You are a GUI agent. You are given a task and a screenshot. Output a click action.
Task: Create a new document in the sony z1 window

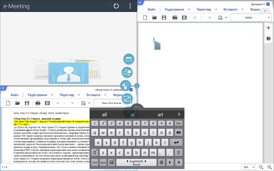8,103
